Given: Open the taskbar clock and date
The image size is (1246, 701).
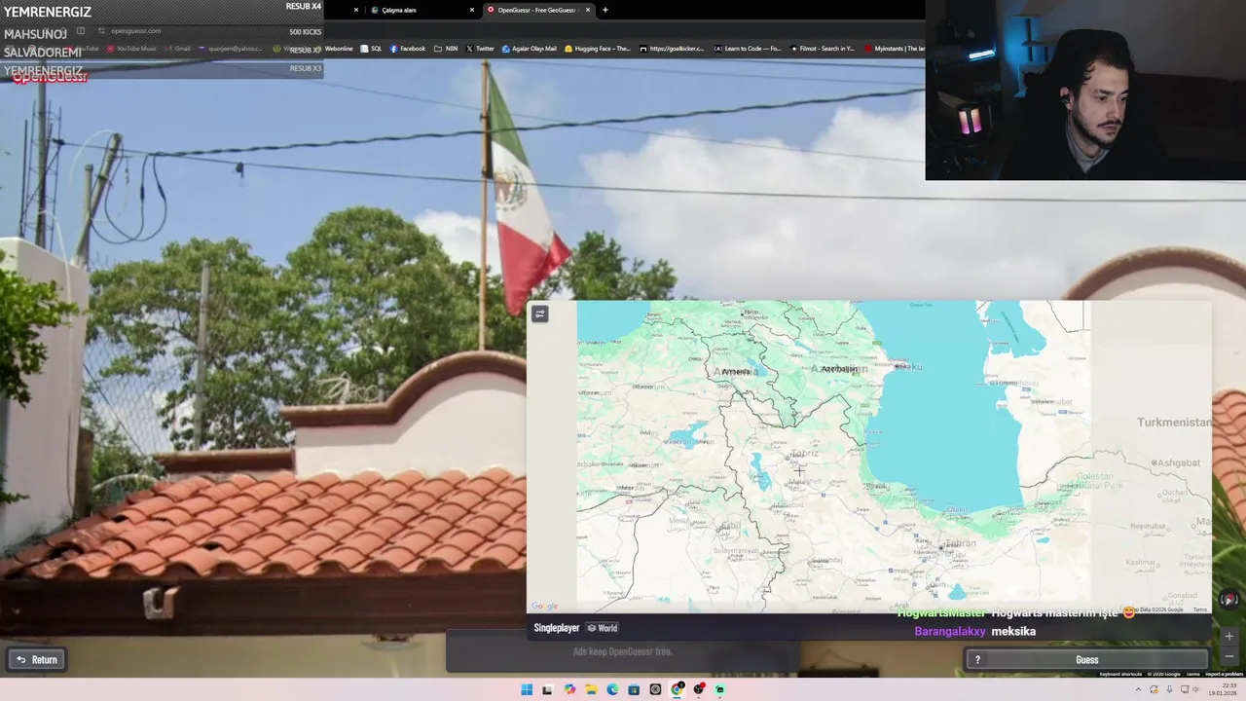Looking at the screenshot, I should (x=1221, y=689).
